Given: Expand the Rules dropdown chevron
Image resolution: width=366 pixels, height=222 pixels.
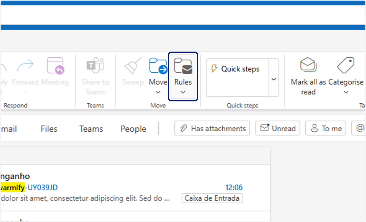Looking at the screenshot, I should [x=183, y=92].
